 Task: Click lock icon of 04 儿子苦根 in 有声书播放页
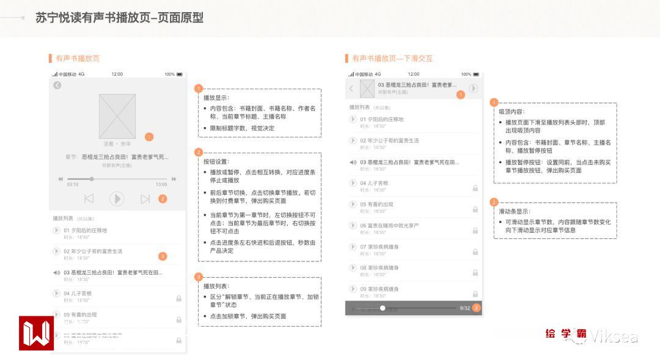179,299
